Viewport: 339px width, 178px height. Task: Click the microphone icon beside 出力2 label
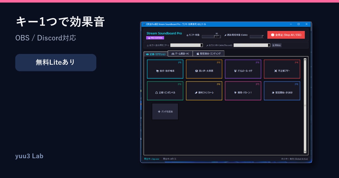point(207,46)
